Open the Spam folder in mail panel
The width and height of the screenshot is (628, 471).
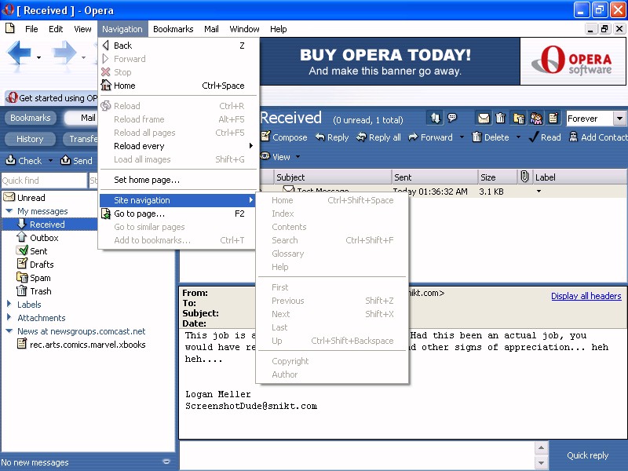39,278
